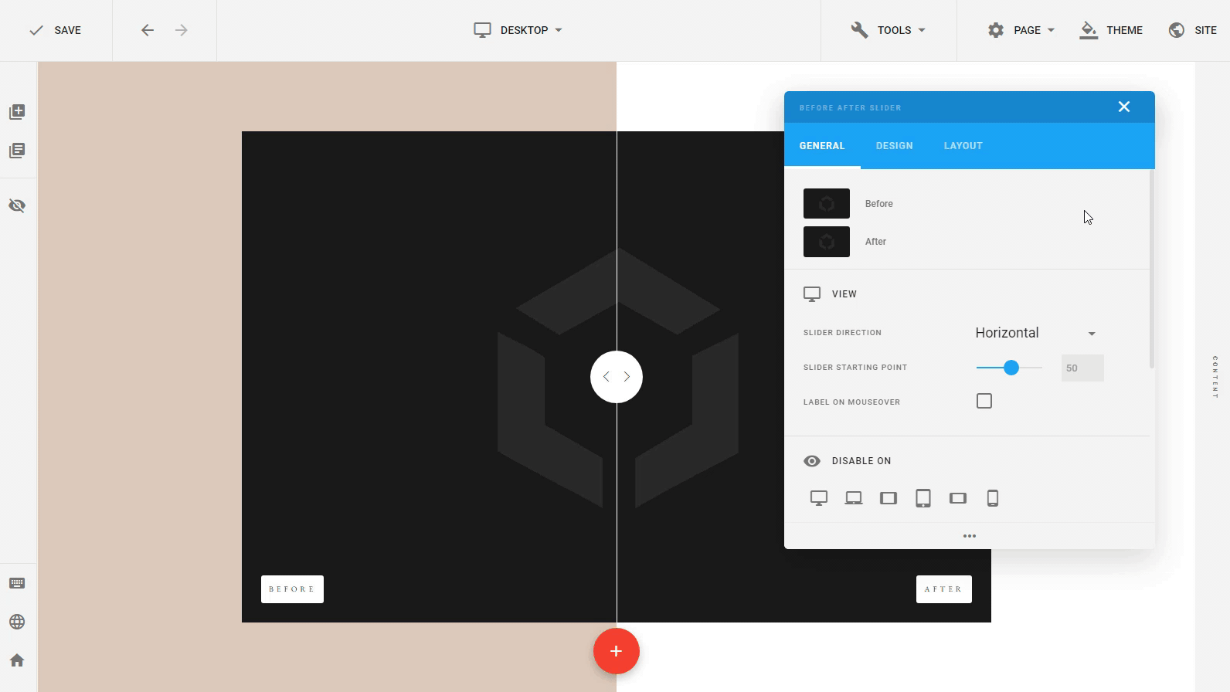Switch to the Design tab
1230x692 pixels.
[x=895, y=145]
